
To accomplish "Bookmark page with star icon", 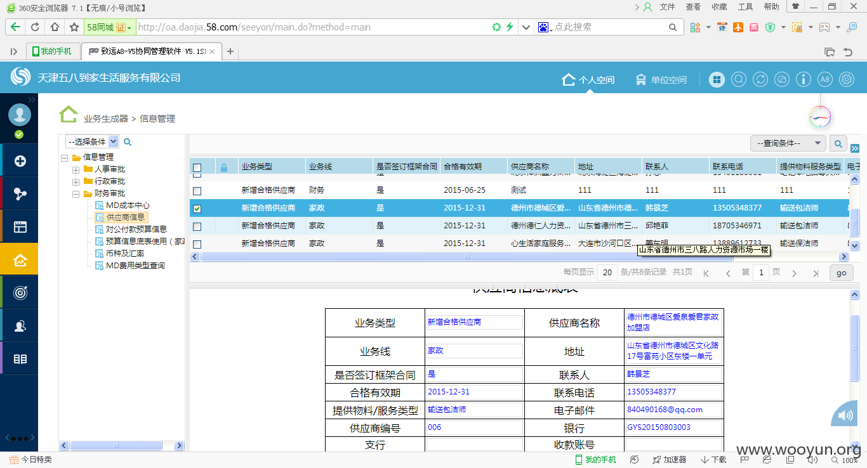I will (x=74, y=27).
